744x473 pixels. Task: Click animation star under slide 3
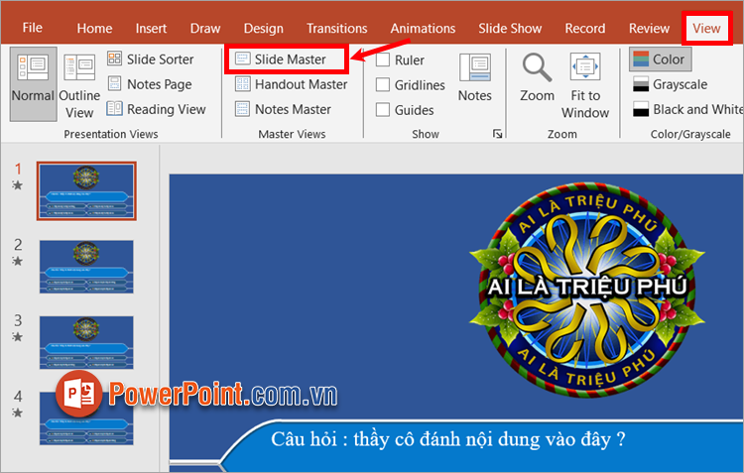pos(18,337)
